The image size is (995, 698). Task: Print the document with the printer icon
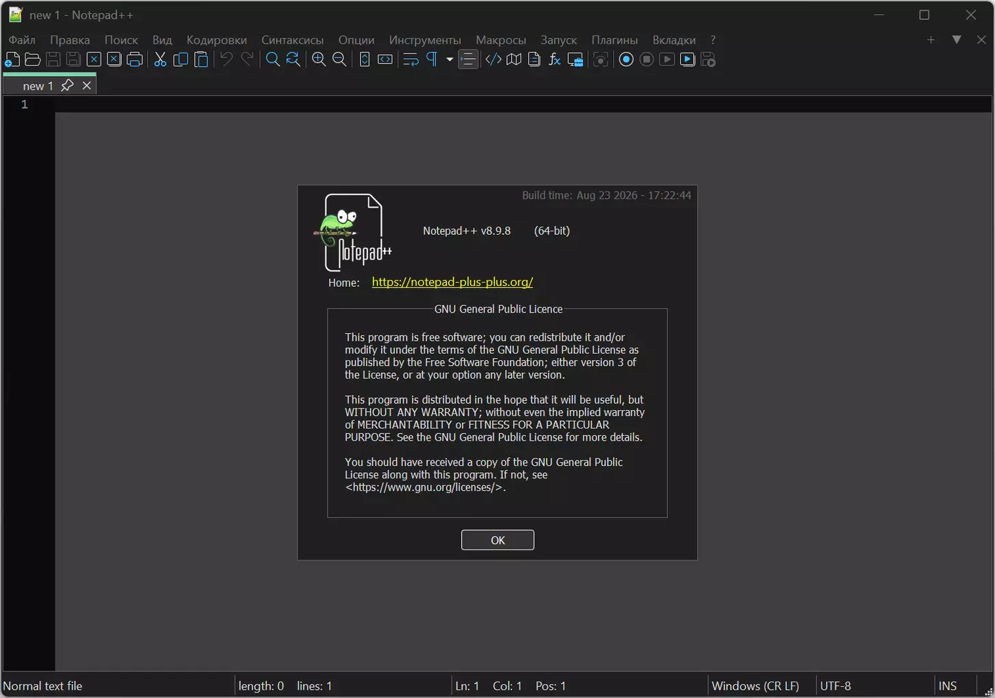[135, 60]
